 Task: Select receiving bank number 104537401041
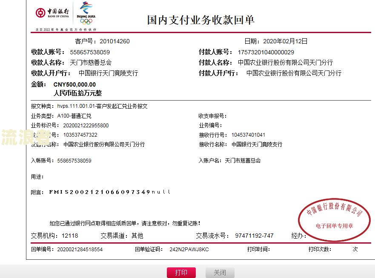(248, 135)
